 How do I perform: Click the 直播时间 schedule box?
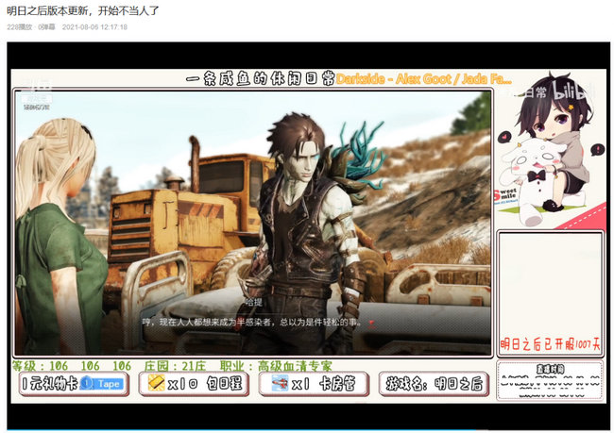click(x=550, y=380)
